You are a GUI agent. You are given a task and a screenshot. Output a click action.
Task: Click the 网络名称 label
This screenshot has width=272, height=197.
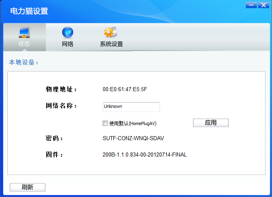(61, 105)
